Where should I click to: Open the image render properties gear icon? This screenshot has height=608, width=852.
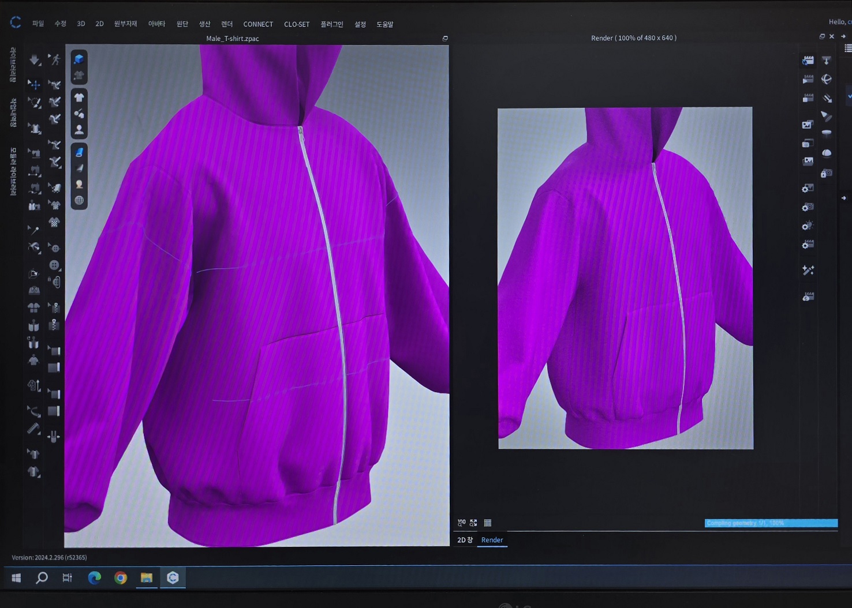click(x=808, y=188)
